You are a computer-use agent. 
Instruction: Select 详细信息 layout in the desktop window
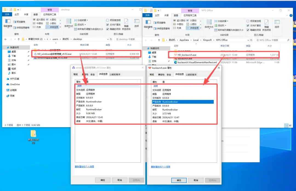52,27
